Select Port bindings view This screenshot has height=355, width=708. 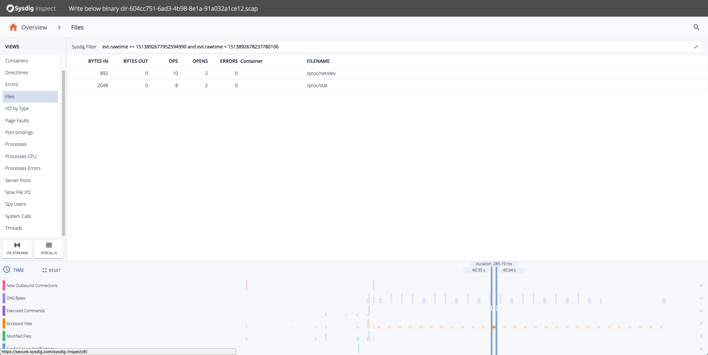(x=30, y=132)
